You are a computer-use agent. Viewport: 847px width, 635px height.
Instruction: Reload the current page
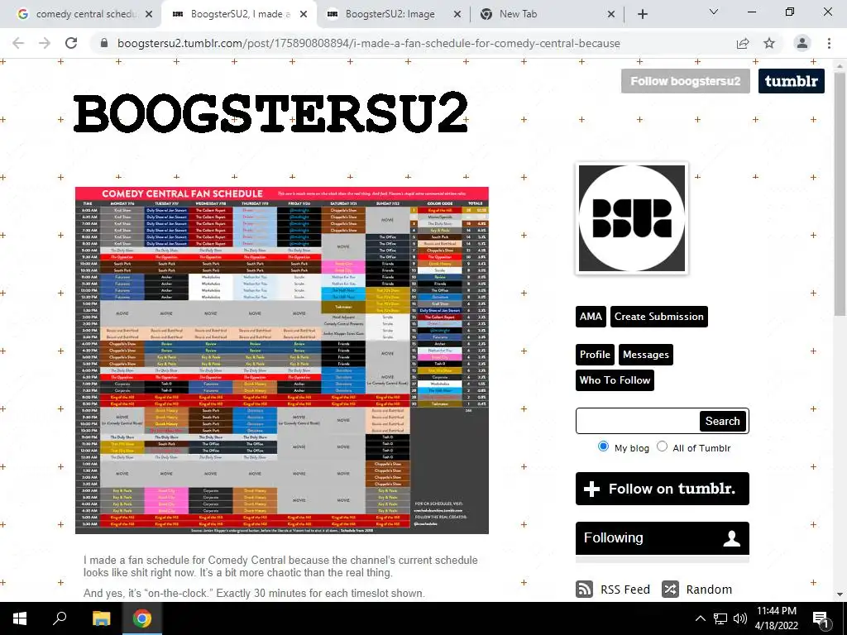[71, 43]
